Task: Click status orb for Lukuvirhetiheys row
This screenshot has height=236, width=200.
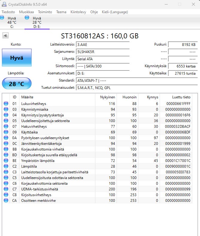Action: tap(6, 104)
